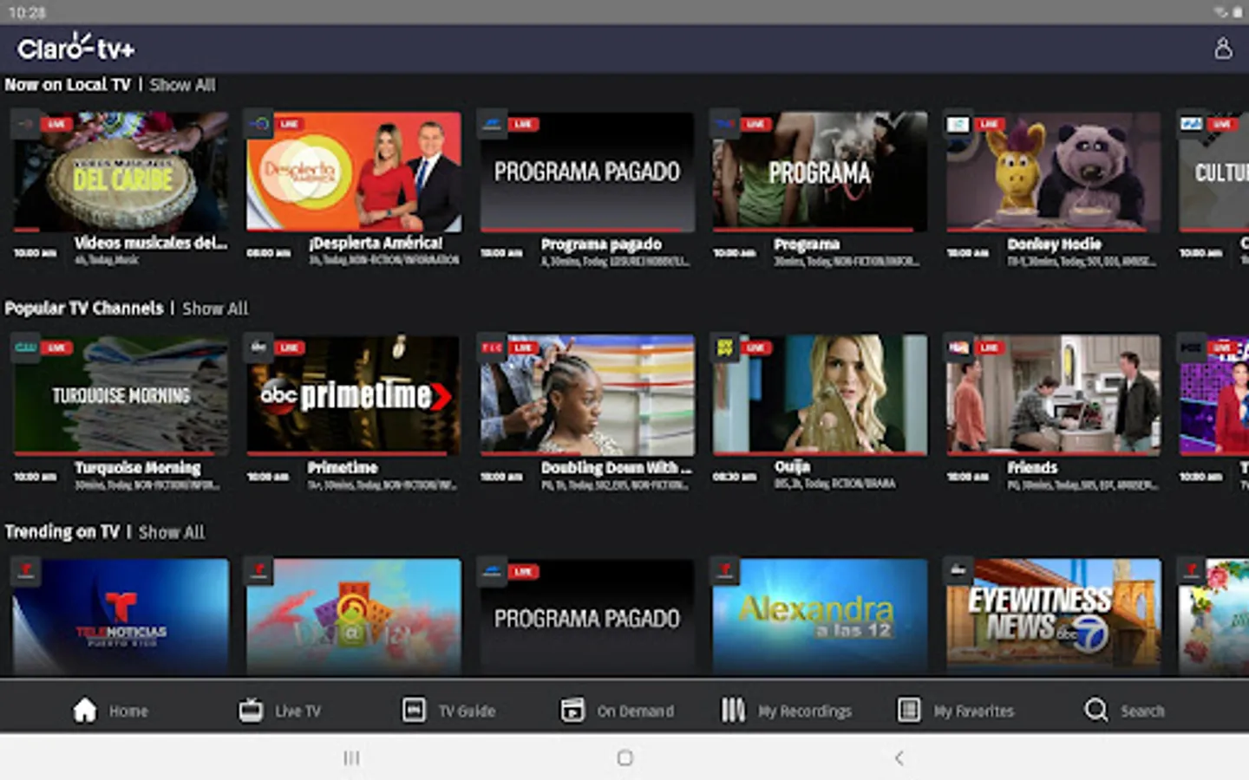This screenshot has width=1249, height=780.
Task: Tap progress bar under Ouija thumbnail
Action: pyautogui.click(x=820, y=453)
